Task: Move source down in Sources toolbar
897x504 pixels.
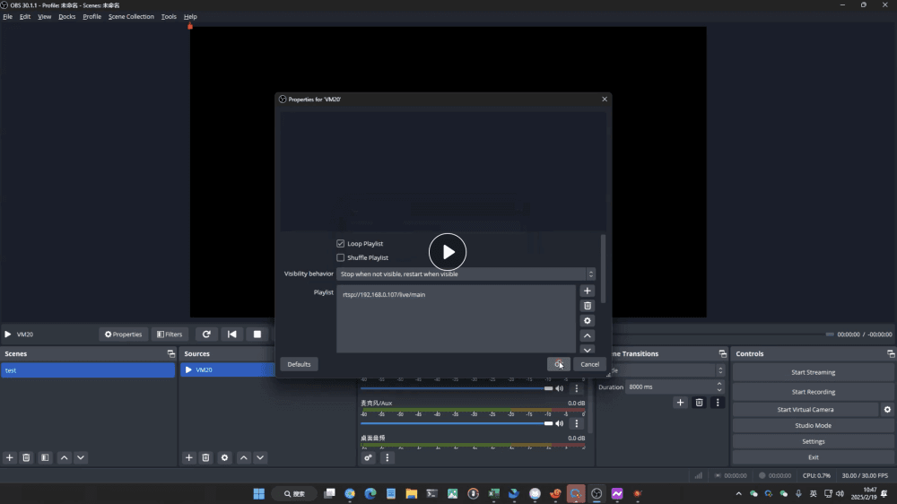Action: pos(260,457)
